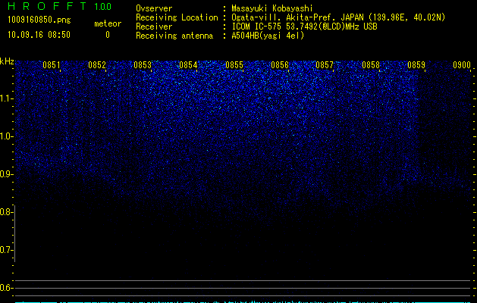The height and width of the screenshot is (303, 477).
Task: Click the Receiving antenna label
Action: coord(174,36)
